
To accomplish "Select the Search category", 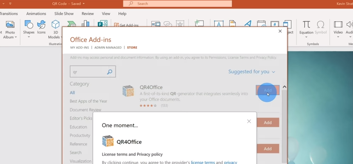I will point(76,153).
